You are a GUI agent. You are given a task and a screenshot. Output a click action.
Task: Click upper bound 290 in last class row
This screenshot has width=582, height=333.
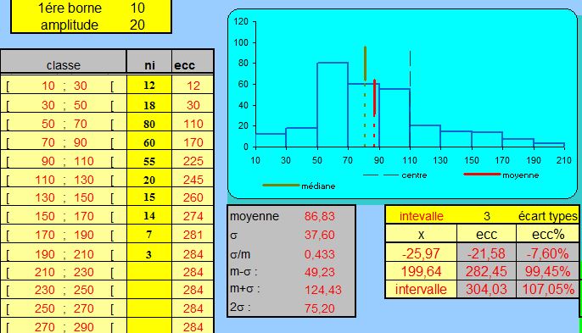pyautogui.click(x=83, y=327)
